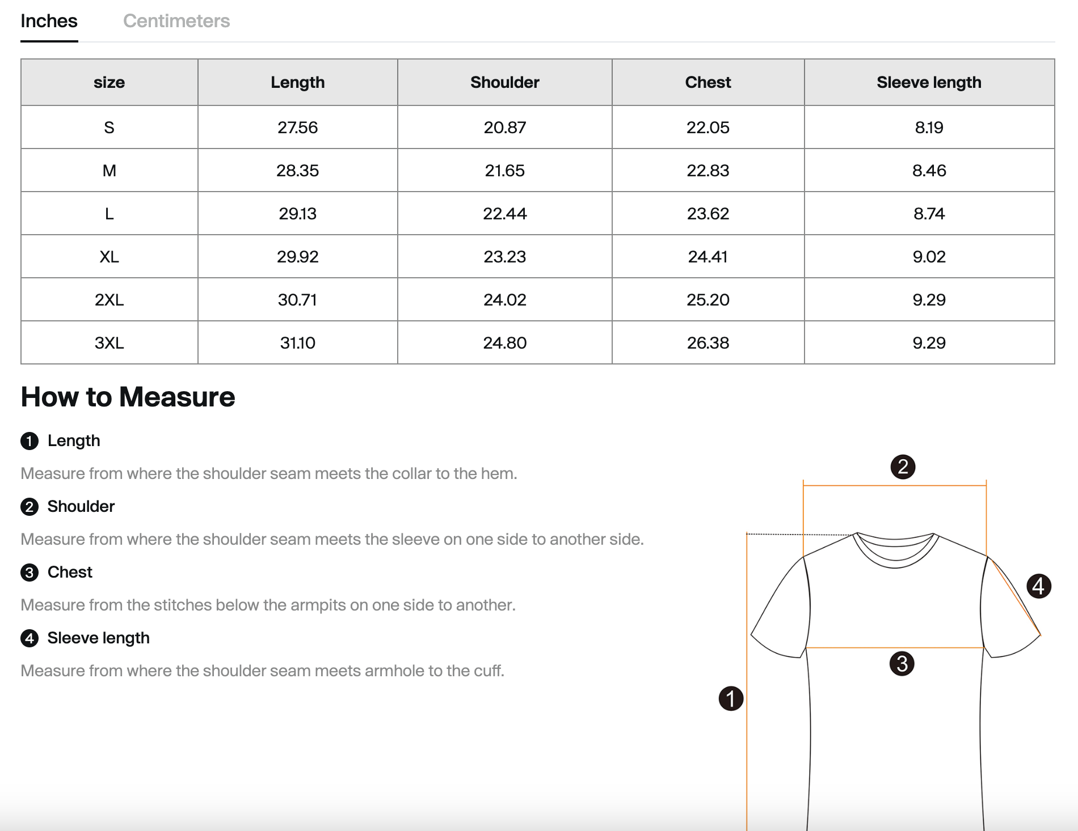Click the Sleeve length column header
The image size is (1078, 831).
point(929,82)
